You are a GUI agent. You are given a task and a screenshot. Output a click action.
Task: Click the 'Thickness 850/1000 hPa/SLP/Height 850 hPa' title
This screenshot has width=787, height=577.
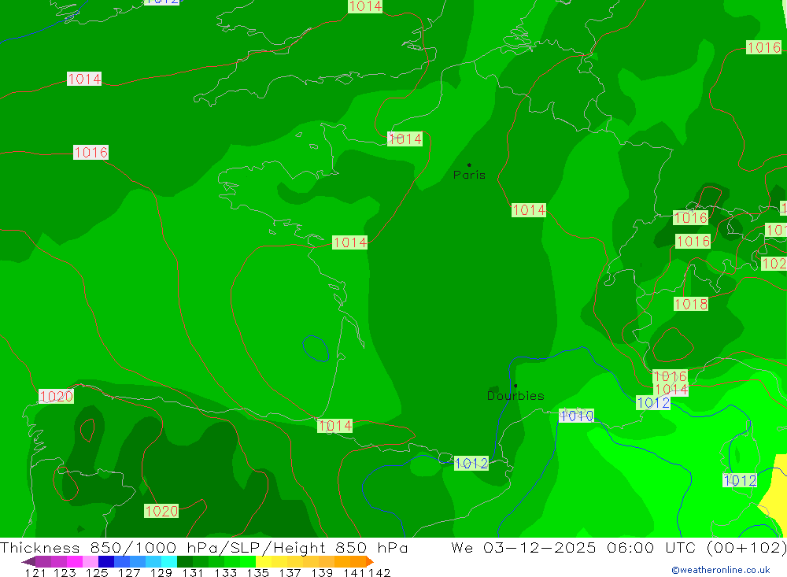point(204,547)
